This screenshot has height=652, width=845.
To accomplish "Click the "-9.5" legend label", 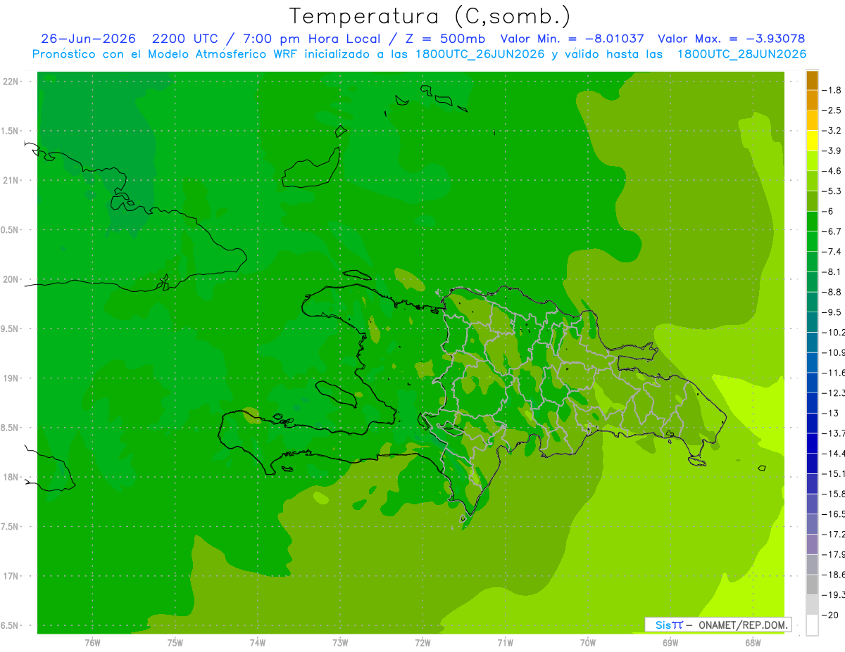I will (832, 312).
